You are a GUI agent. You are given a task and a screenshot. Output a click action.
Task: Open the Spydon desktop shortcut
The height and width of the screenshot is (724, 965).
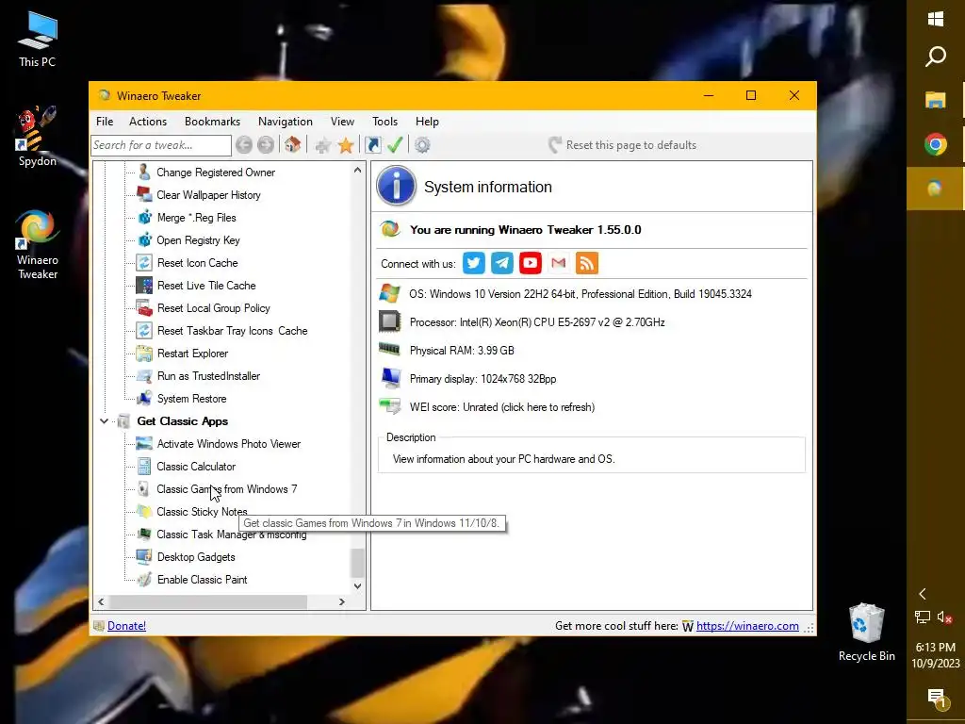click(x=37, y=137)
